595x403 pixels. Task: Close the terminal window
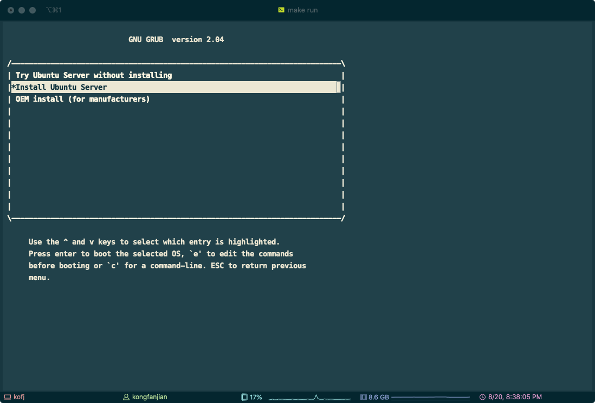tap(11, 10)
